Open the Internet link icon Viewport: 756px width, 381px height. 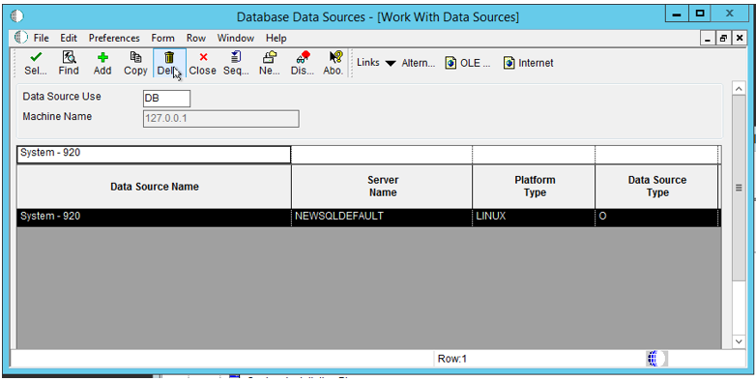tap(509, 63)
